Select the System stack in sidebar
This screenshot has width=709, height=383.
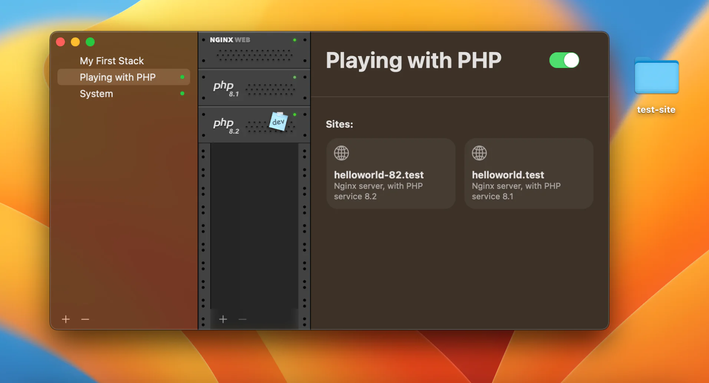pyautogui.click(x=96, y=94)
